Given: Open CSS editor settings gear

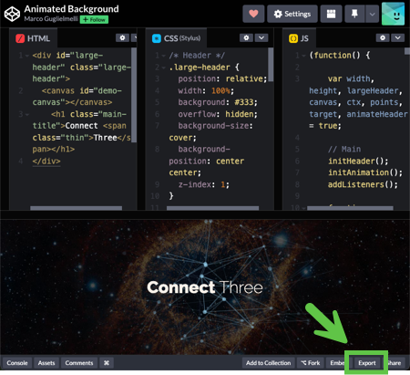Looking at the screenshot, I should pyautogui.click(x=246, y=38).
